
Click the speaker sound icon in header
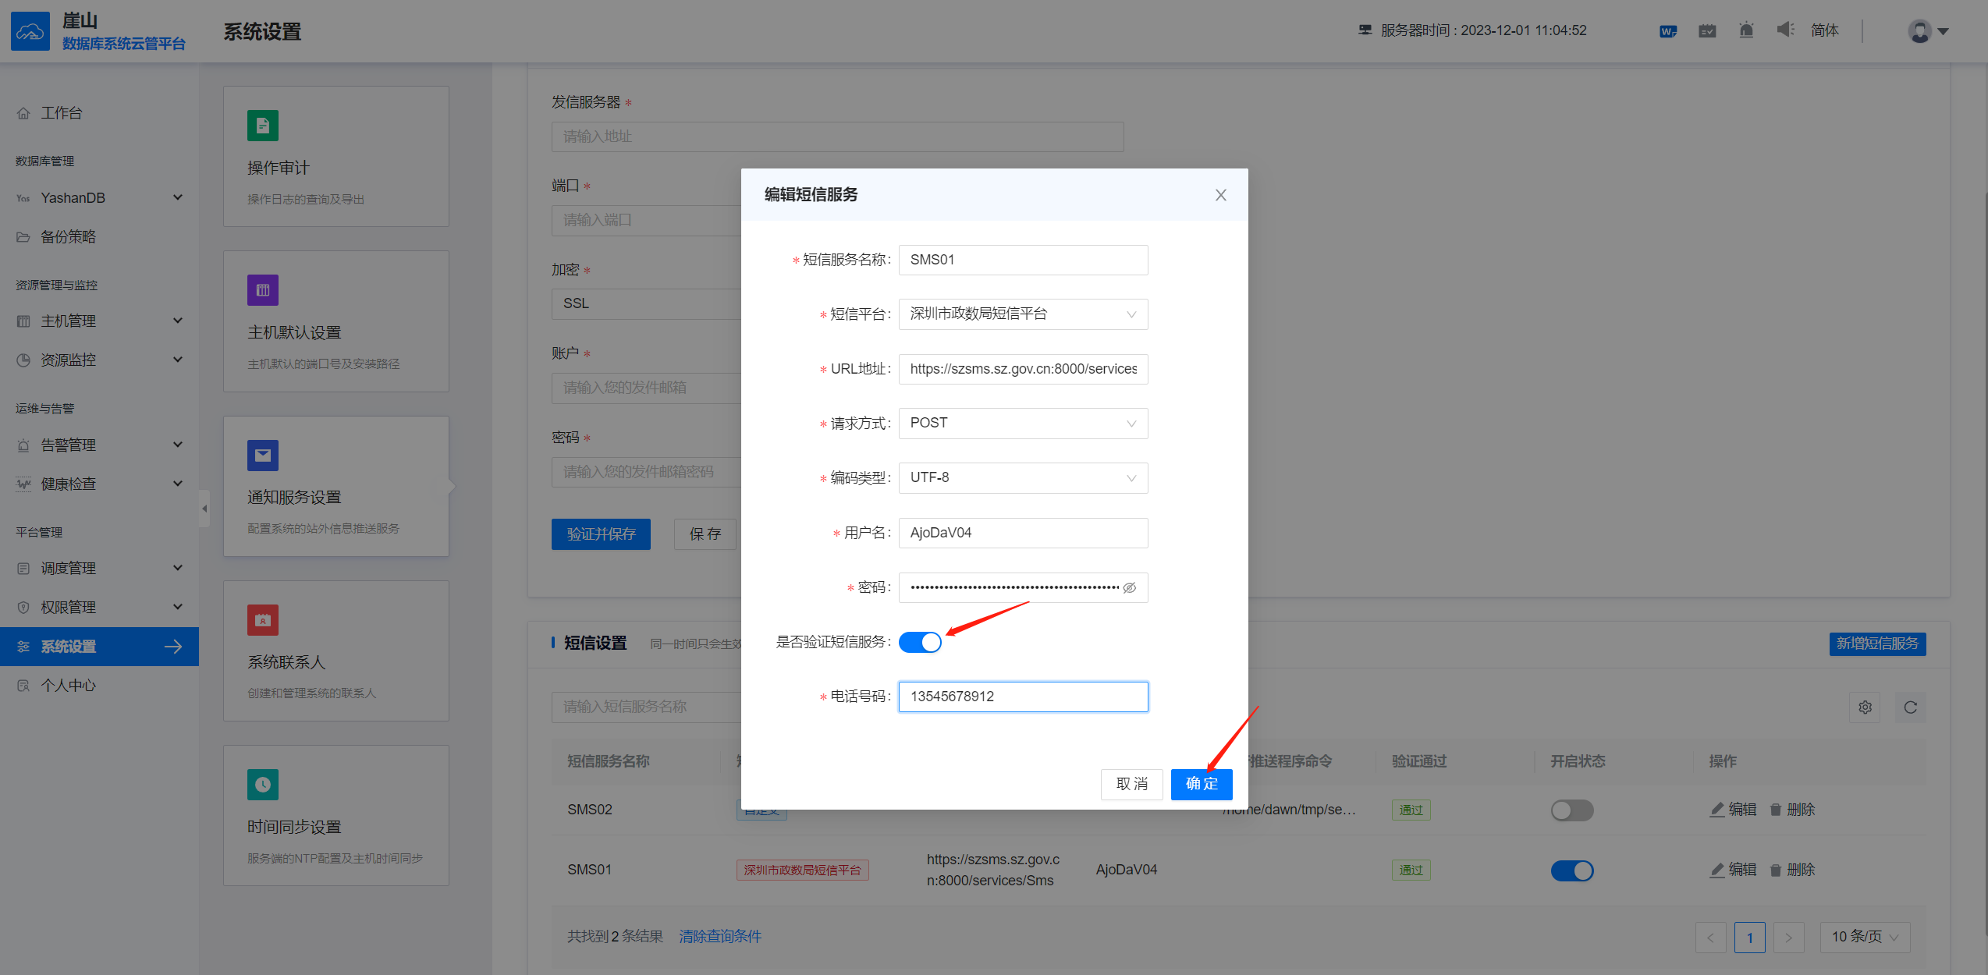1785,30
